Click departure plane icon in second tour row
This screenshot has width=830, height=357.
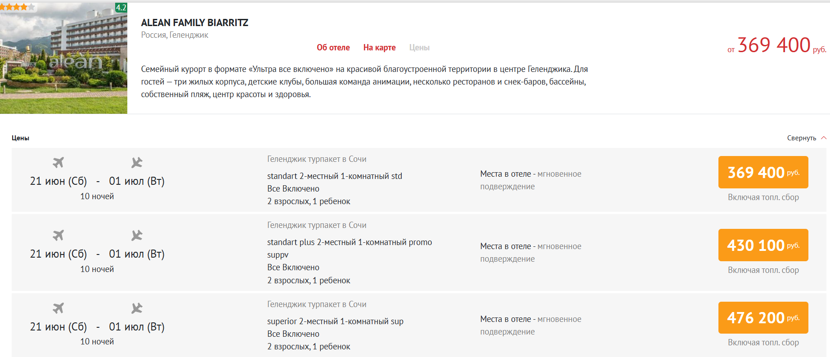pyautogui.click(x=58, y=235)
